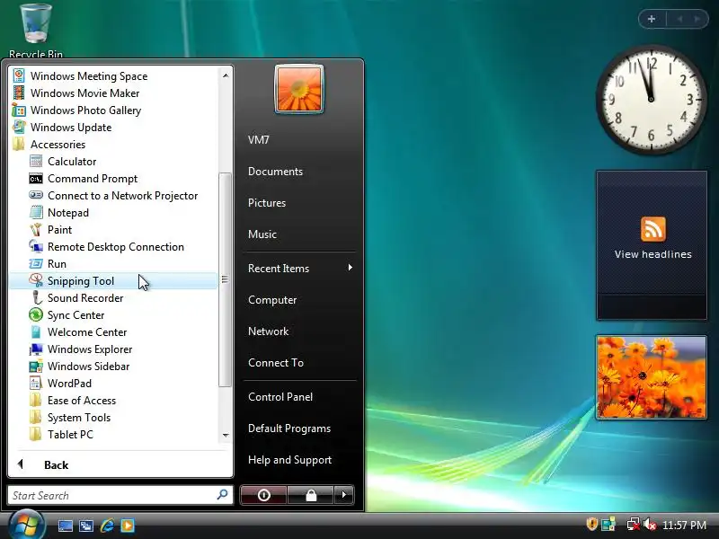Screen dimensions: 719x539
Task: Open Default Programs in the Start menu
Action: [288, 429]
